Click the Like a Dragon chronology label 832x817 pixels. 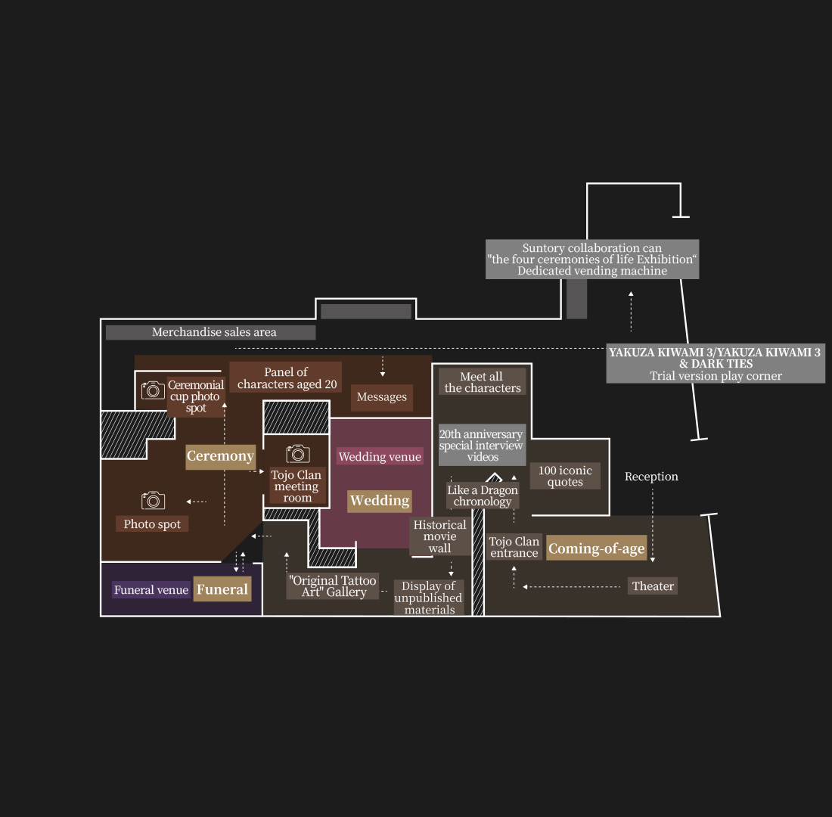483,495
